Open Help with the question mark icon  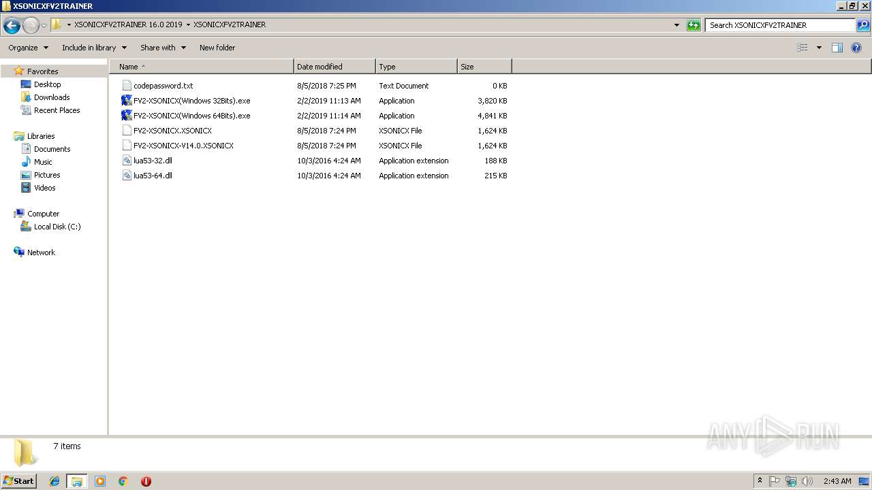click(x=856, y=48)
